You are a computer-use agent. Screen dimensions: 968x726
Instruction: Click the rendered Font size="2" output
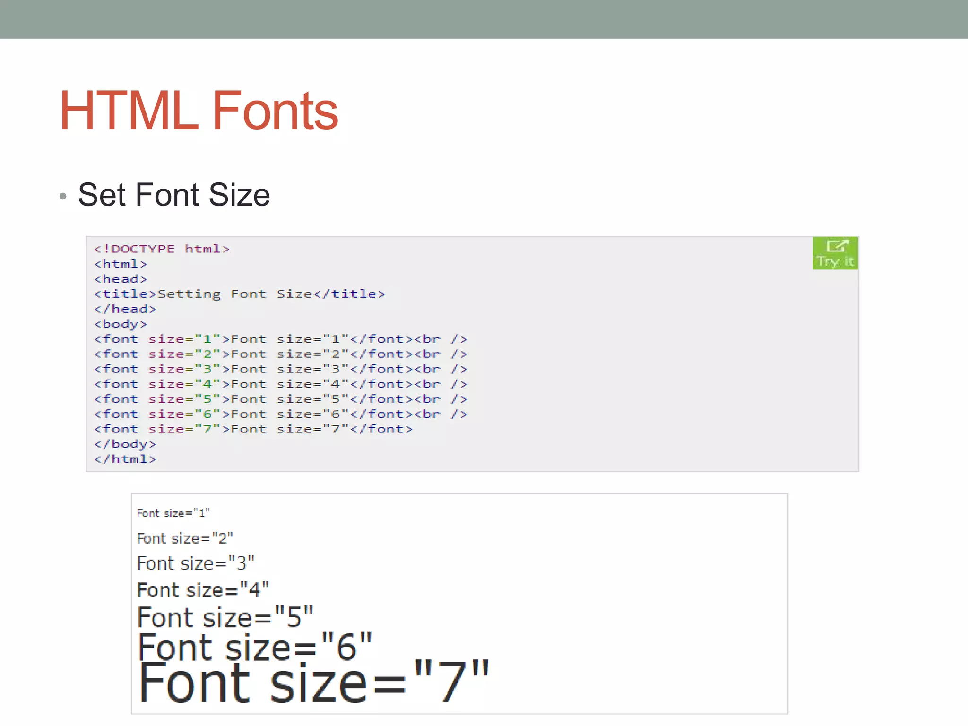point(185,538)
